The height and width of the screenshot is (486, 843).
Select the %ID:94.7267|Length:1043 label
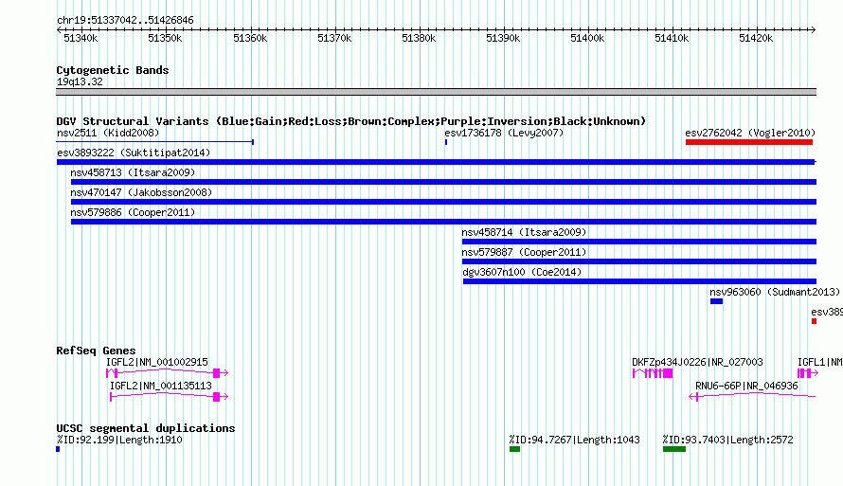tap(574, 440)
